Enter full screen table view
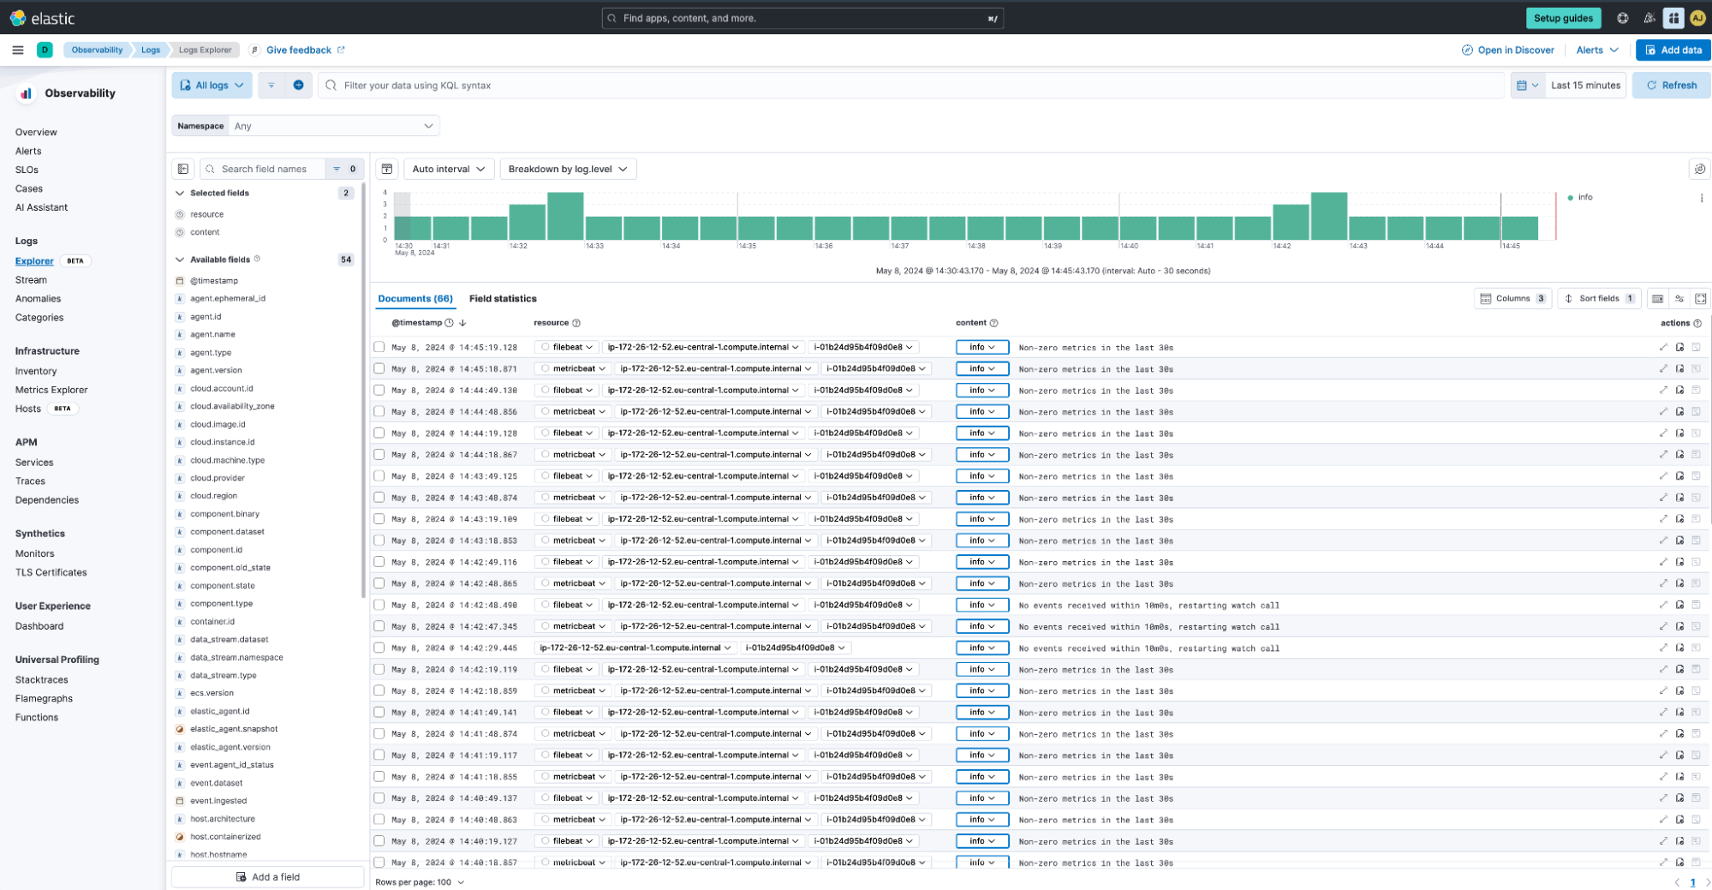1712x890 pixels. coord(1701,298)
